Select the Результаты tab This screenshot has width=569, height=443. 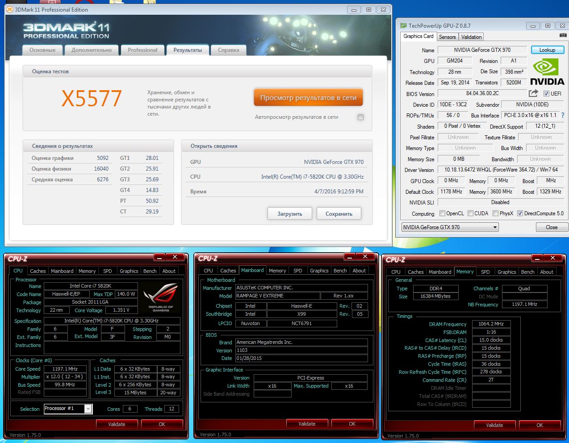tap(188, 50)
